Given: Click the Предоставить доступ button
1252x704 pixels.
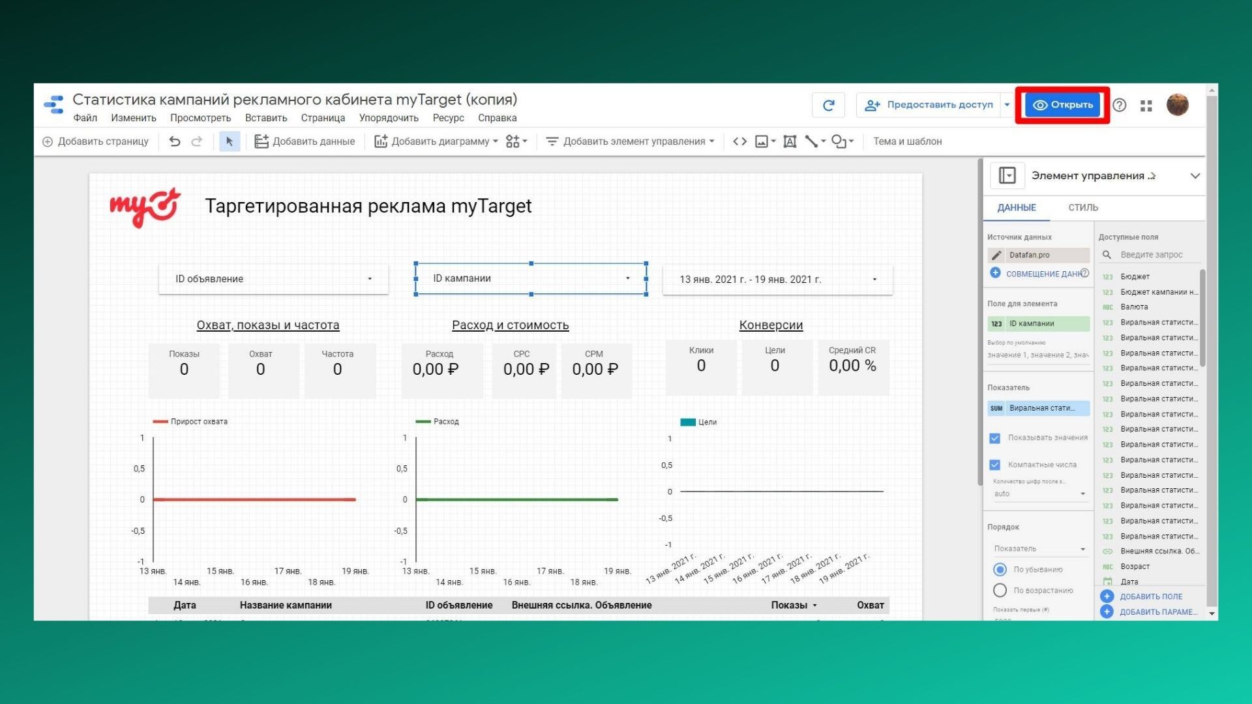Looking at the screenshot, I should pos(929,105).
